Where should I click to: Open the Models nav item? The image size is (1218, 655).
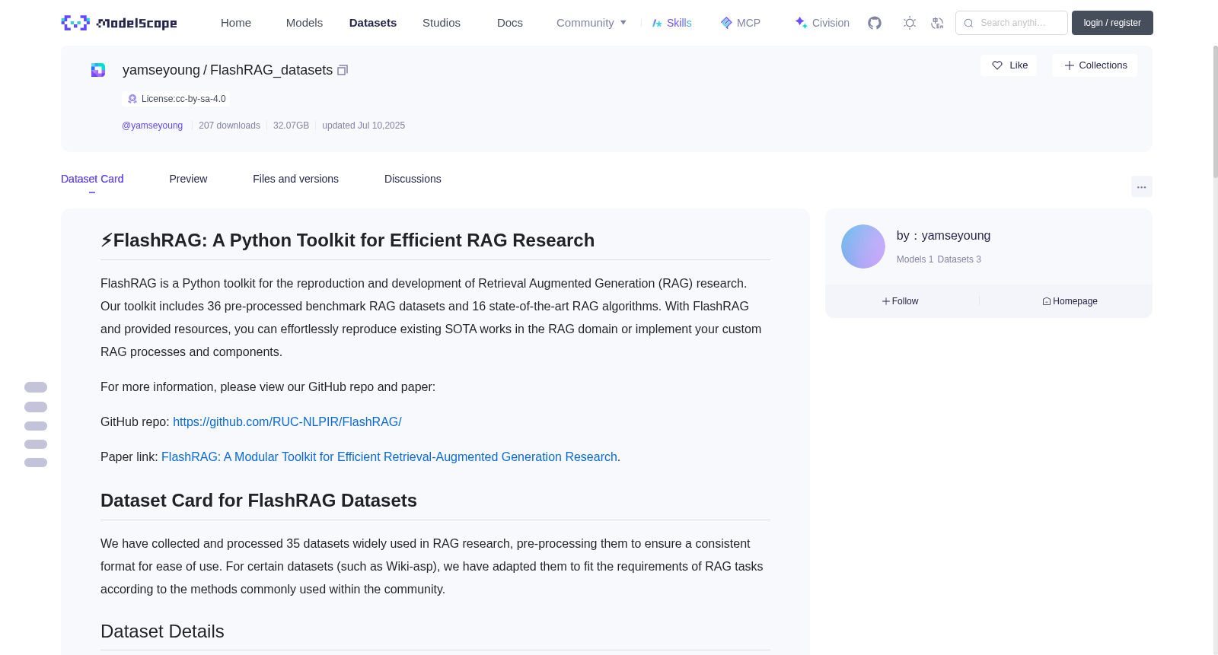(x=304, y=23)
